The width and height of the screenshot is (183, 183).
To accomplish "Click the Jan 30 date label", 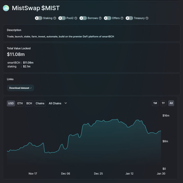I will (x=161, y=174).
